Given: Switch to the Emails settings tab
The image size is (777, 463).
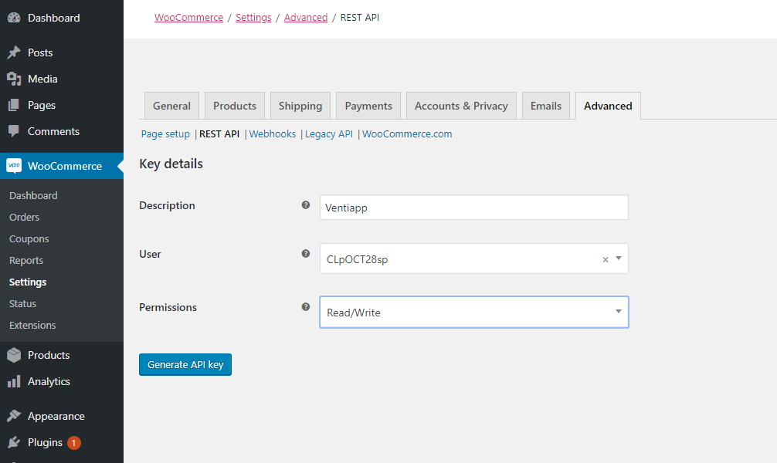Looking at the screenshot, I should (546, 106).
